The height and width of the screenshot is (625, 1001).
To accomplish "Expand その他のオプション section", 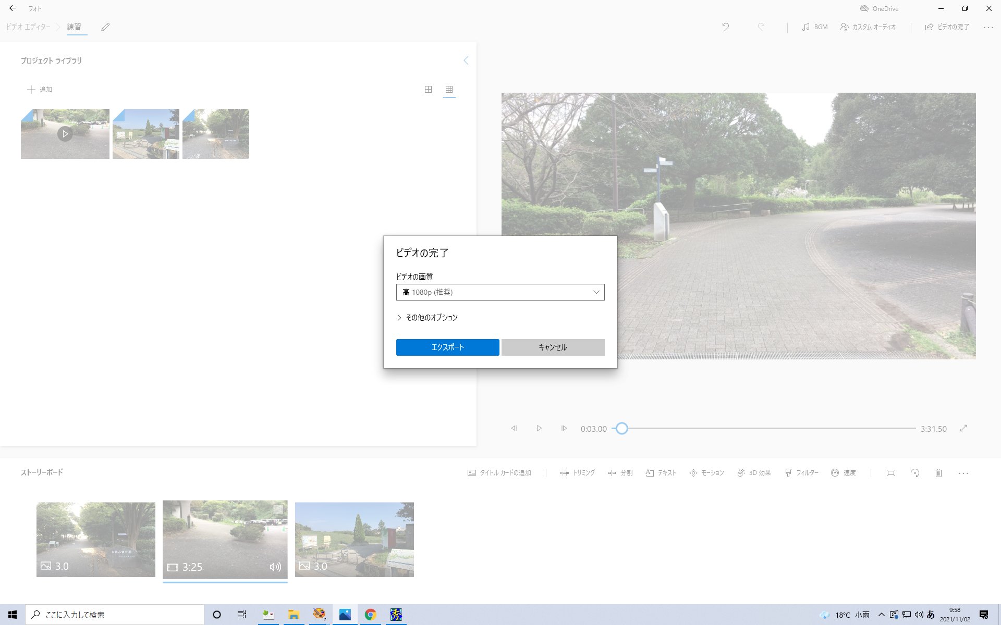I will [427, 318].
